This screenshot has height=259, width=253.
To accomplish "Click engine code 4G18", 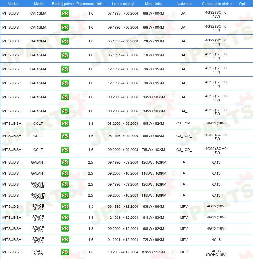I will coord(216,240).
